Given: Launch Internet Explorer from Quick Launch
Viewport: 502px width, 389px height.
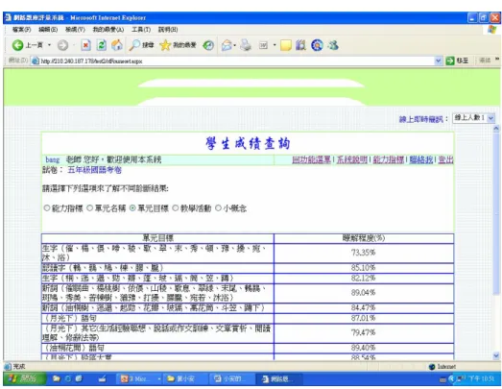Looking at the screenshot, I should tap(68, 379).
